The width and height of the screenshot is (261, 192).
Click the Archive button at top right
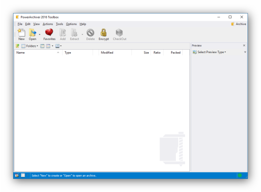(x=239, y=24)
